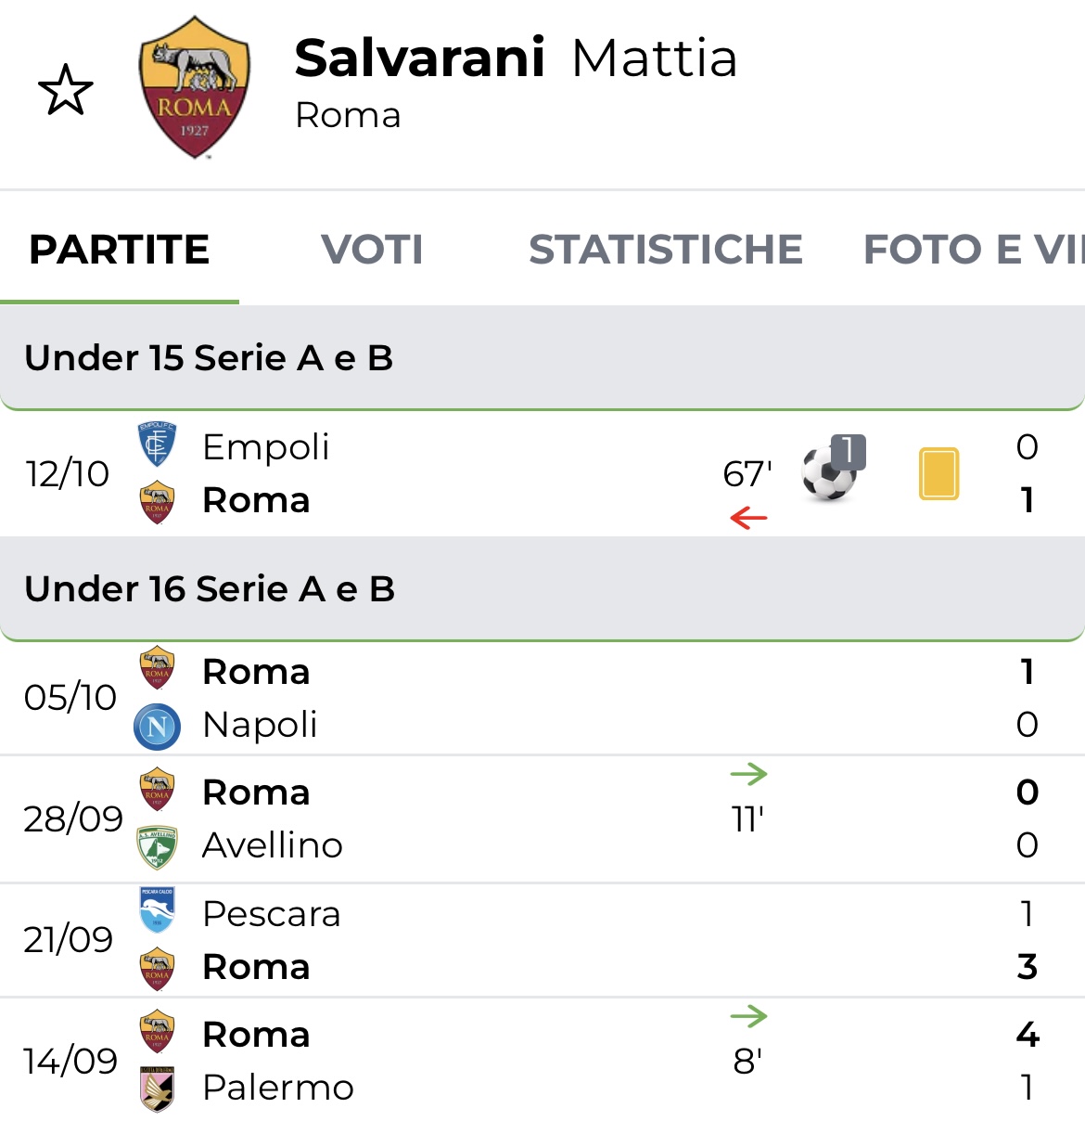Viewport: 1085px width, 1121px height.
Task: Collapse the Under 15 Serie A e B section
Action: [x=542, y=358]
